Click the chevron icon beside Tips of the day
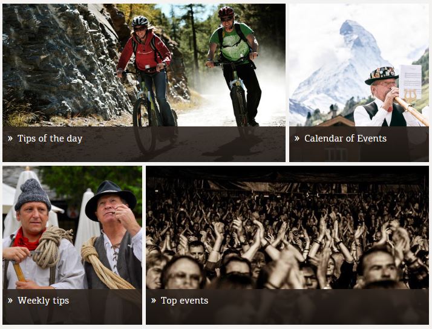Image resolution: width=432 pixels, height=329 pixels. (x=10, y=138)
